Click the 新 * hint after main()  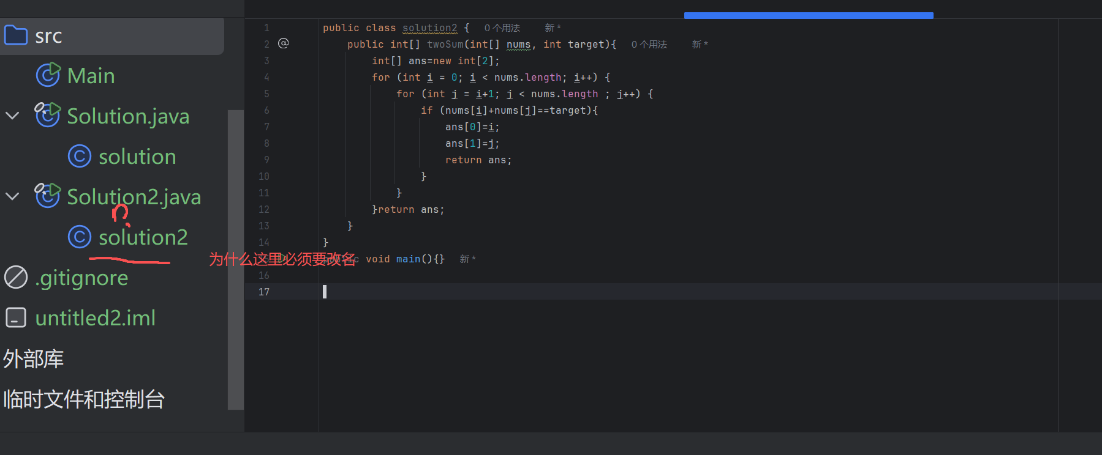coord(467,259)
